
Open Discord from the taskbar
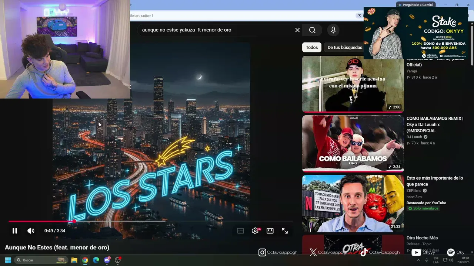107,260
